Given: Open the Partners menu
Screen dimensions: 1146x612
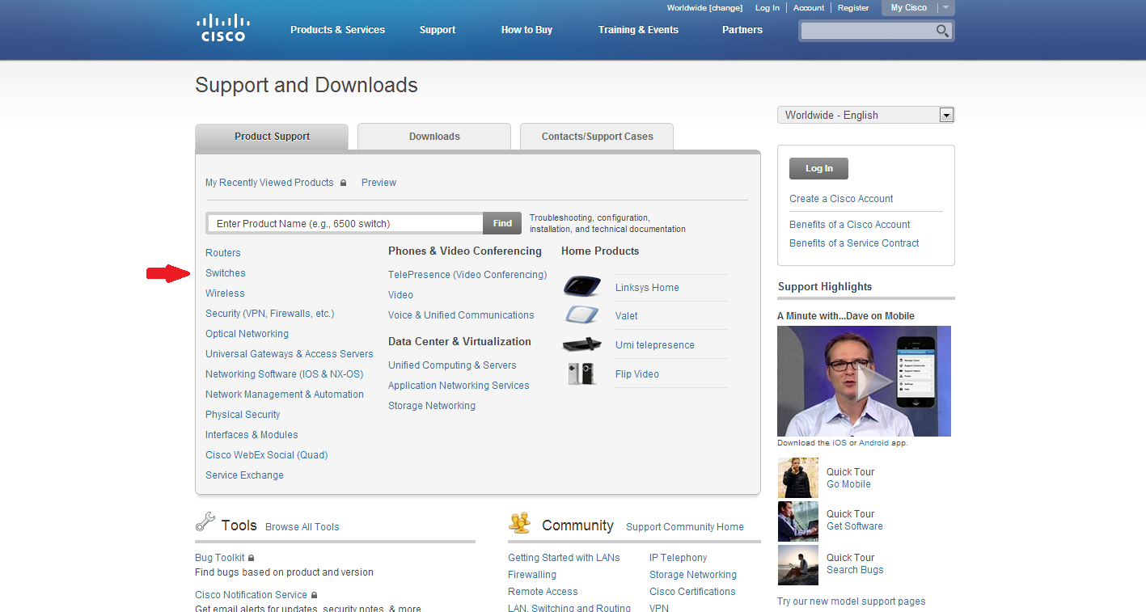Looking at the screenshot, I should coord(742,30).
